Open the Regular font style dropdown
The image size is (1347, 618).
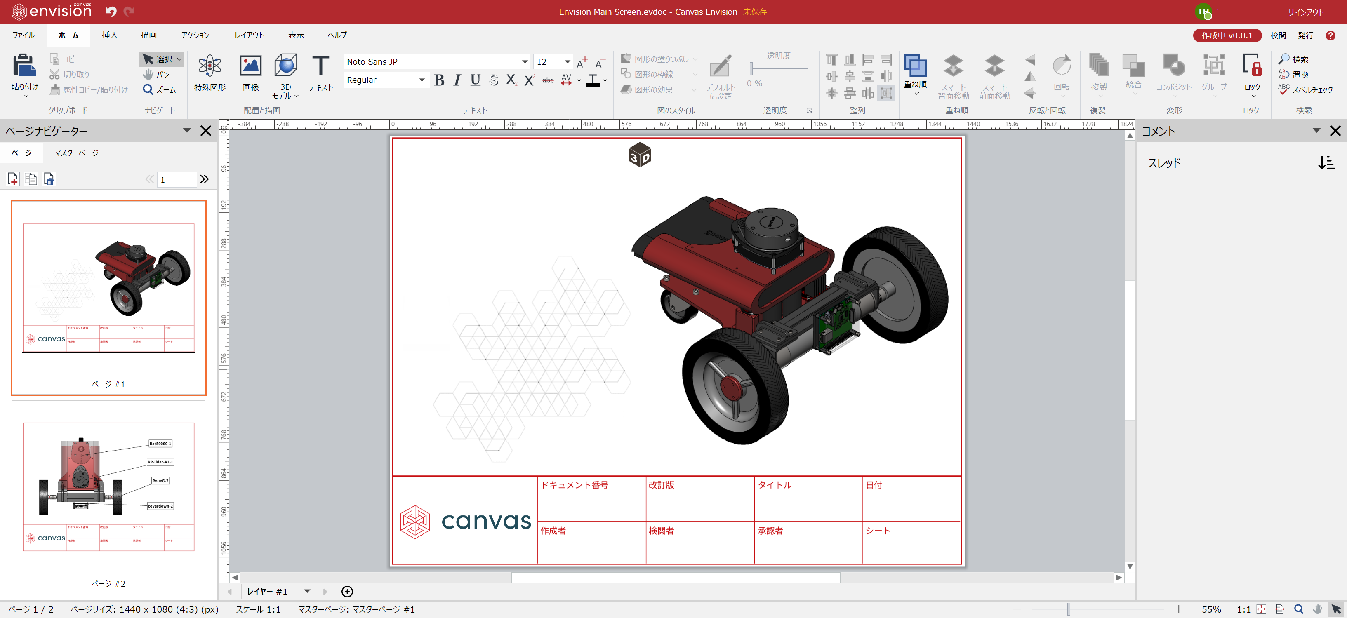(x=422, y=80)
